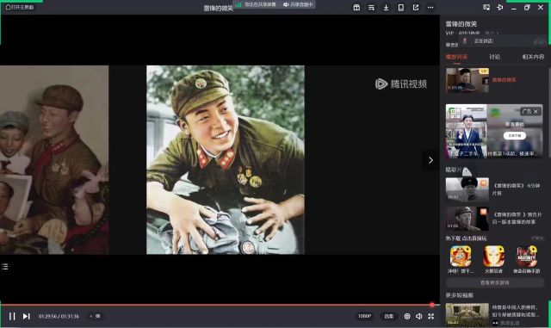This screenshot has height=328, width=551.
Task: Switch to the 讨论 discussion tab
Action: (x=494, y=57)
